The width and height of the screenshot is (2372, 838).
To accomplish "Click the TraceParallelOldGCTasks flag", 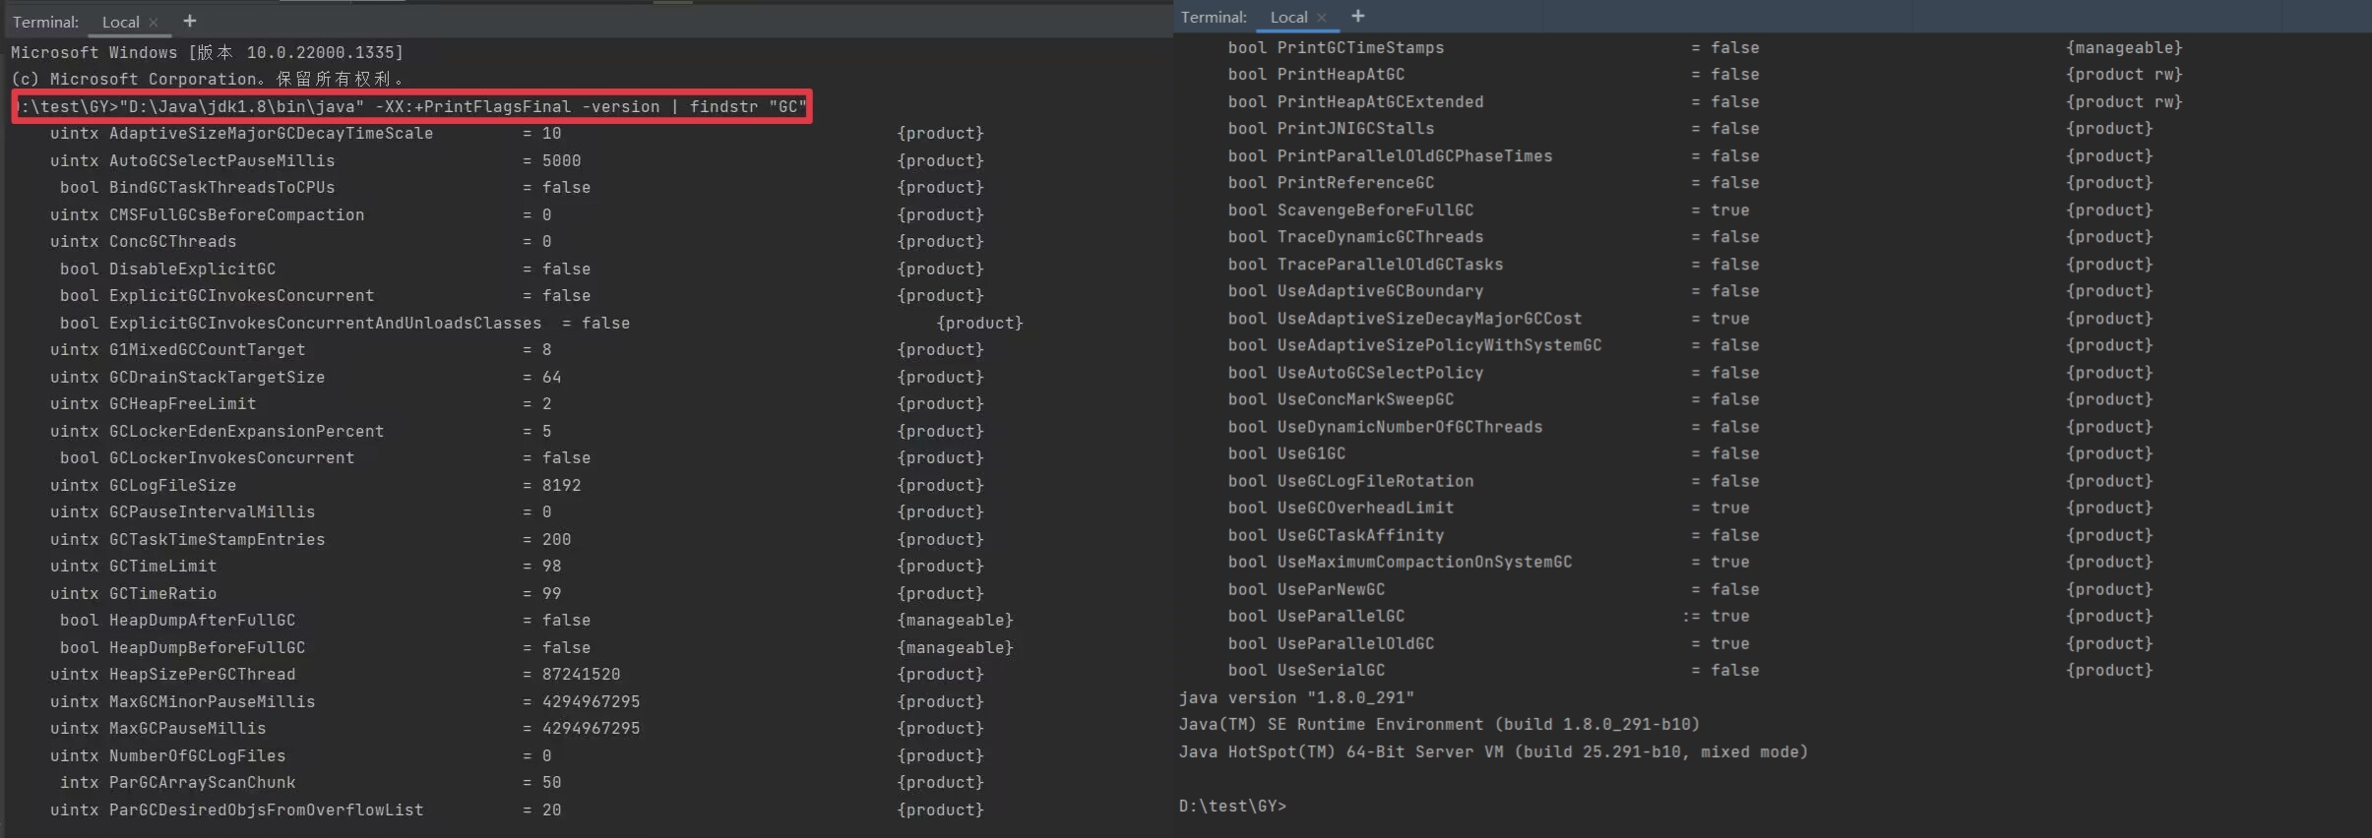I will [x=1390, y=264].
